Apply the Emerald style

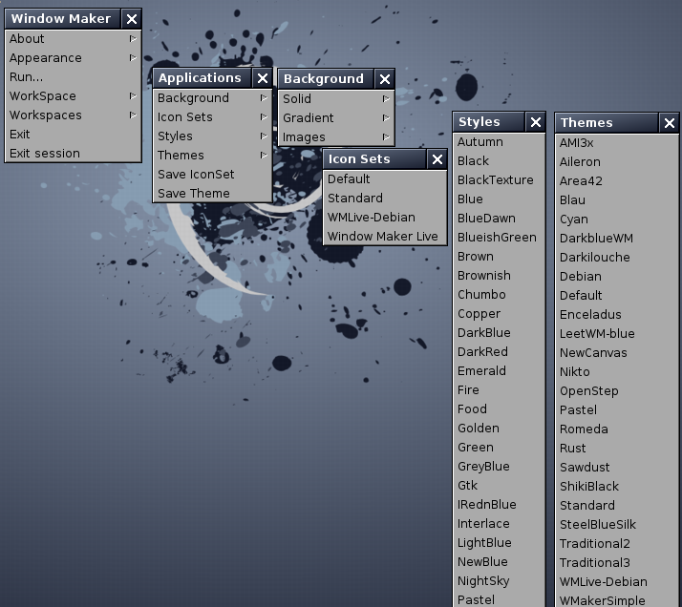[481, 371]
